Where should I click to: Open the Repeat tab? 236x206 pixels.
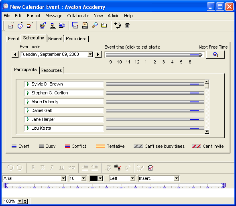[55, 39]
